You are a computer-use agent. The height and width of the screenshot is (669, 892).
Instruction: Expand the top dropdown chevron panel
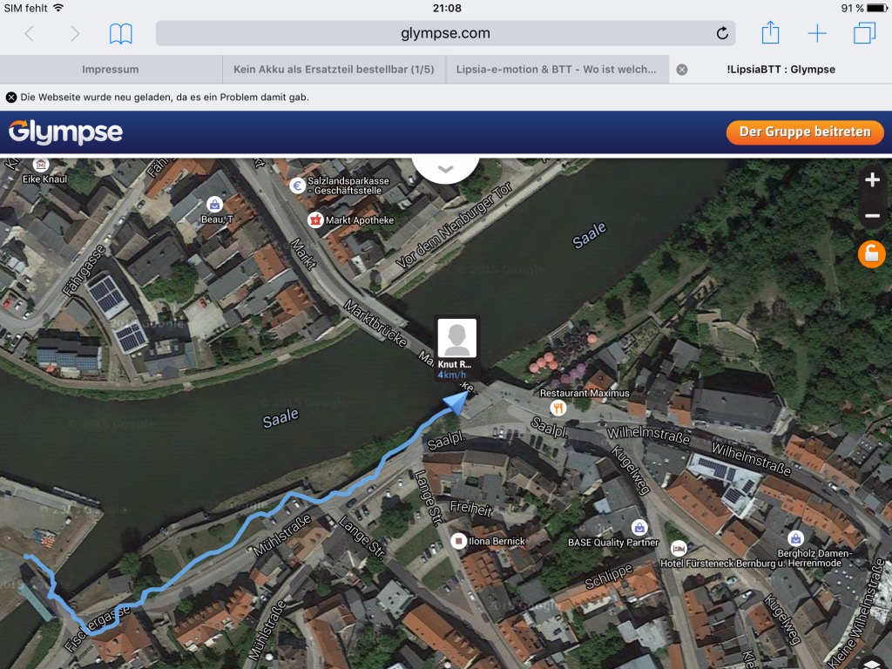(x=445, y=169)
